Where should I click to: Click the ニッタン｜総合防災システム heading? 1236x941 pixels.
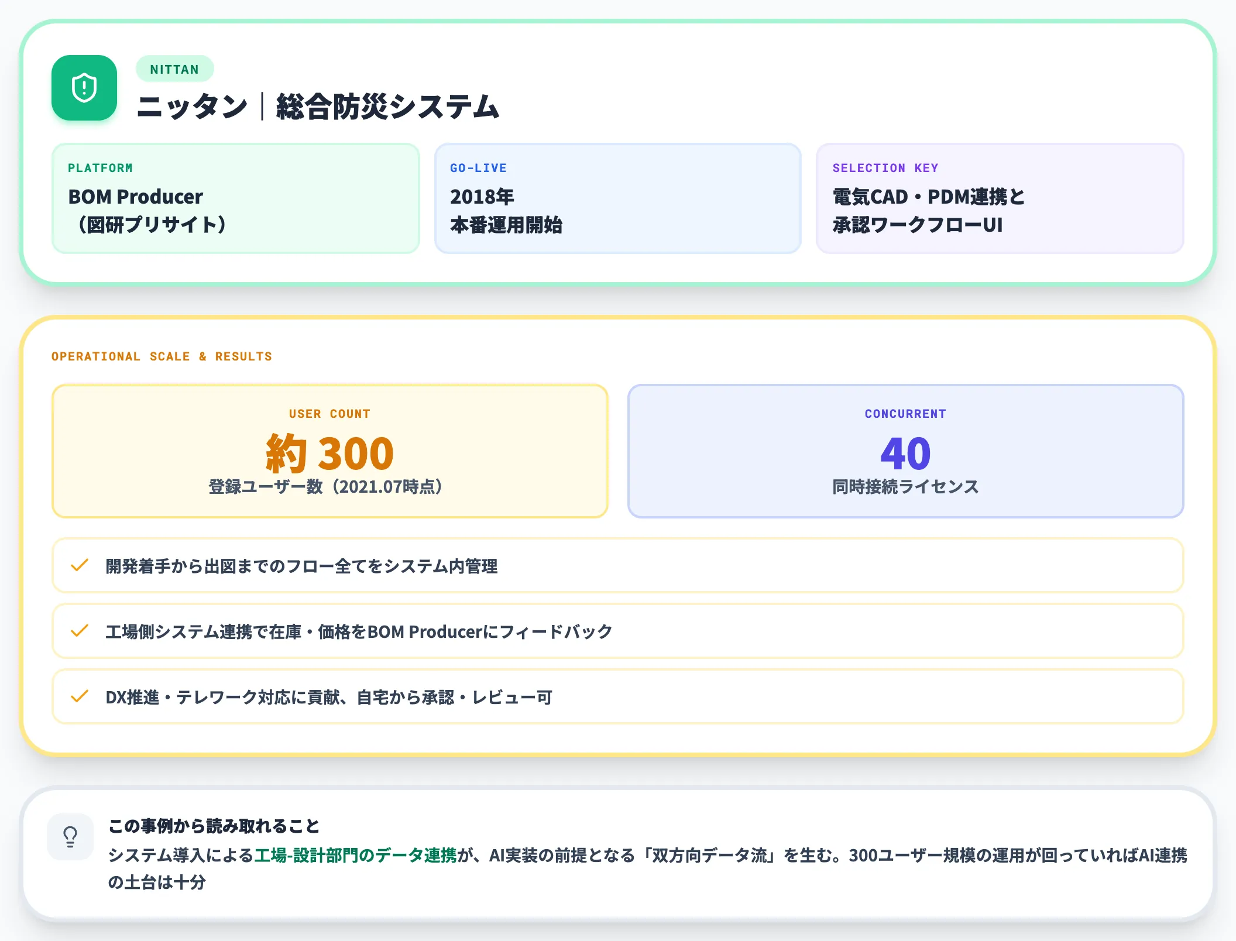click(318, 107)
